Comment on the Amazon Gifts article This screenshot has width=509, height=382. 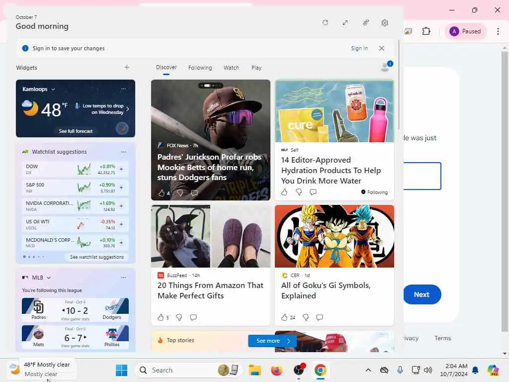point(193,317)
